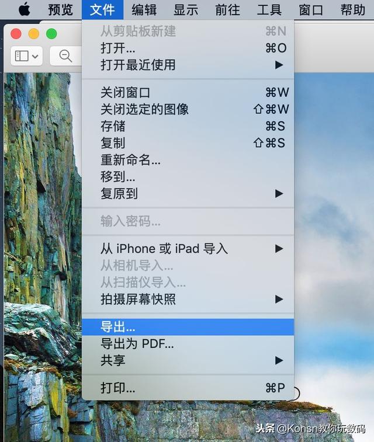374x442 pixels.
Task: Select 导出为 PDF... menu entry
Action: 188,344
